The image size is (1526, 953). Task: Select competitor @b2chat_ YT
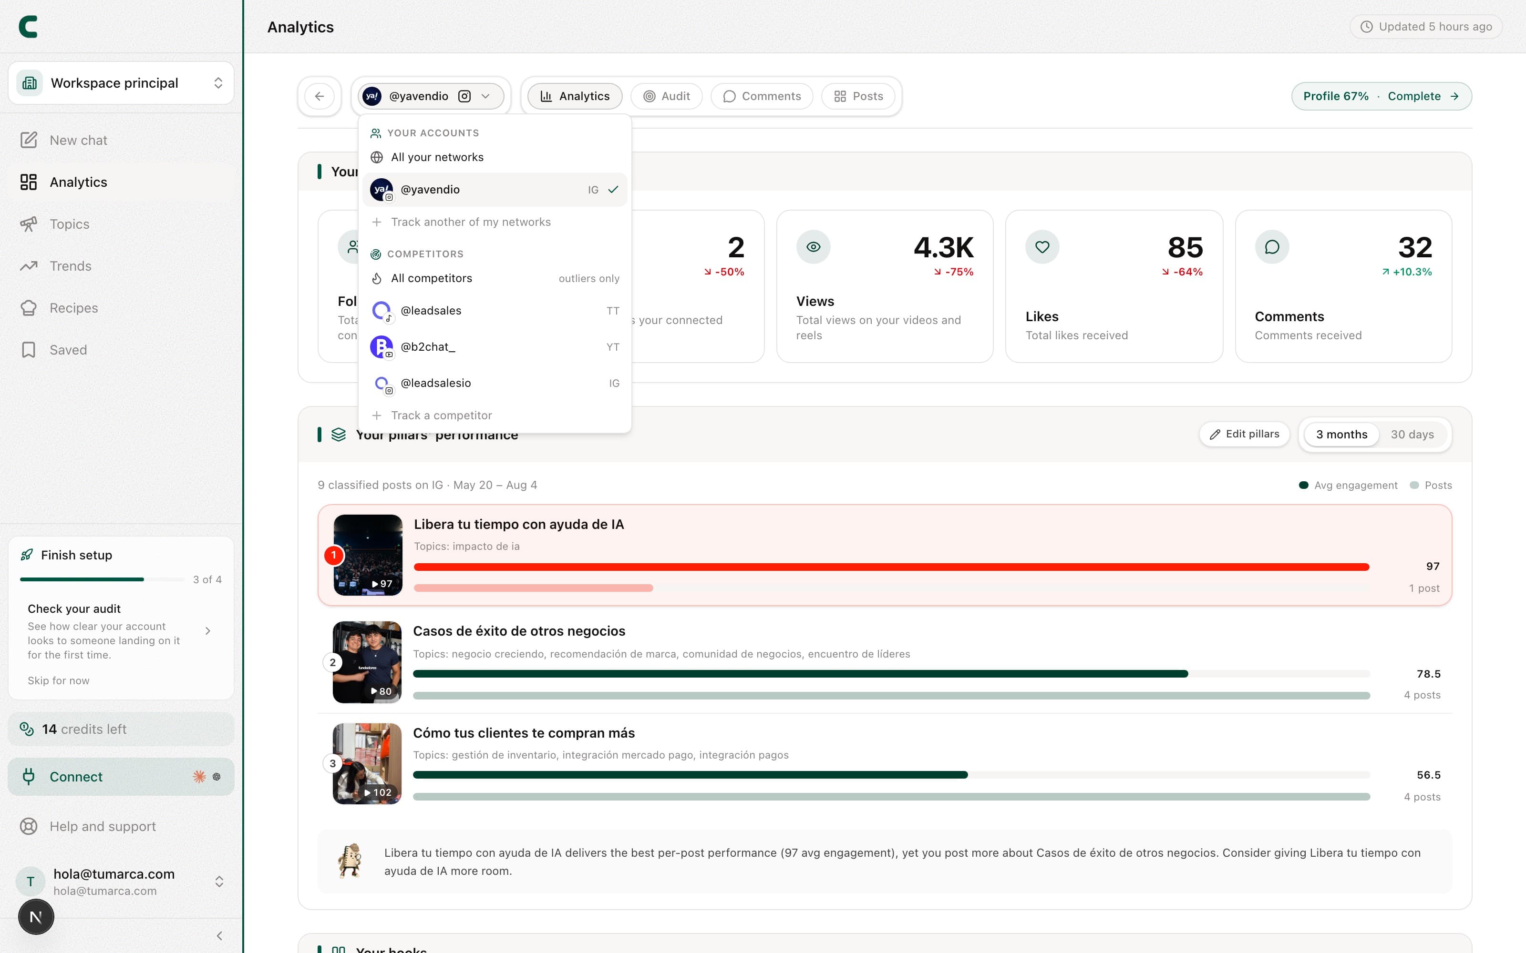(495, 347)
